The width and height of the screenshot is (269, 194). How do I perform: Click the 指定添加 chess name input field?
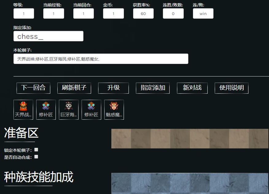[x=48, y=36]
